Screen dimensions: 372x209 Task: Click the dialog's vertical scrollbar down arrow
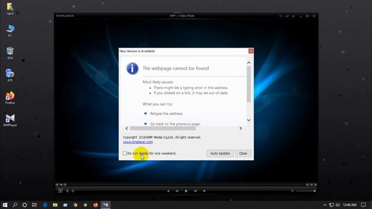coord(249,120)
